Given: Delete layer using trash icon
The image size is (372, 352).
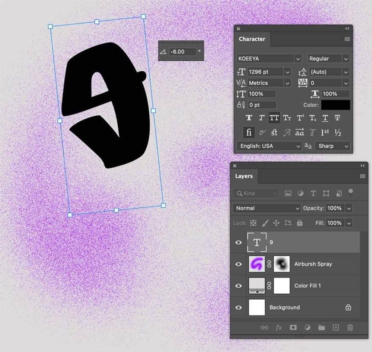Looking at the screenshot, I should [x=350, y=327].
